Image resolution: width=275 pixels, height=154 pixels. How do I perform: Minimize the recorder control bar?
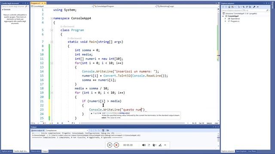(x=165, y=145)
